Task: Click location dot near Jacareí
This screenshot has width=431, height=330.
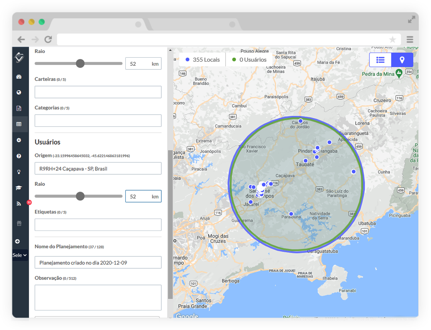Action: pyautogui.click(x=251, y=202)
